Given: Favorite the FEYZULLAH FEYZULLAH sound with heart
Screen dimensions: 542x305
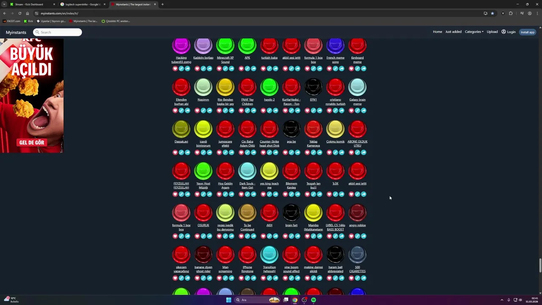Looking at the screenshot, I should [175, 194].
